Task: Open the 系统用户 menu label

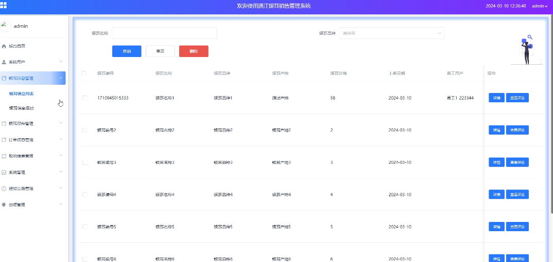Action: (x=17, y=62)
